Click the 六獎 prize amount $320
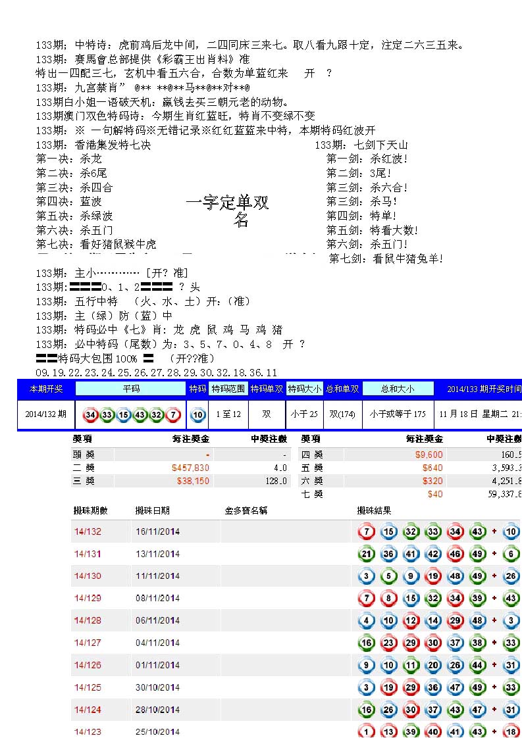This screenshot has width=522, height=738. tap(432, 481)
